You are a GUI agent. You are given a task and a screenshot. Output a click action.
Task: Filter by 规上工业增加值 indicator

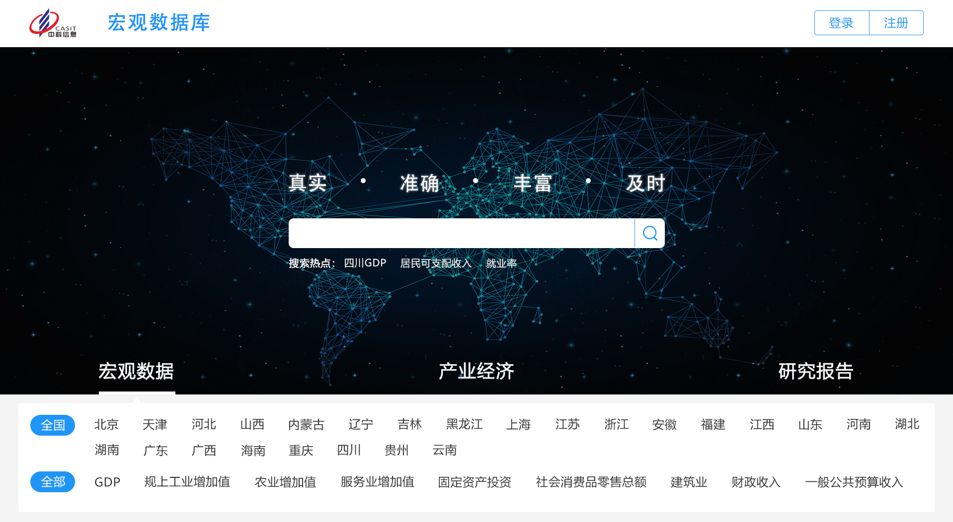click(187, 482)
